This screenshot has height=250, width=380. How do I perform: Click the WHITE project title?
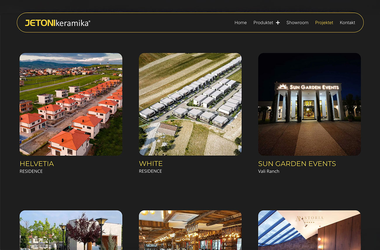[151, 164]
